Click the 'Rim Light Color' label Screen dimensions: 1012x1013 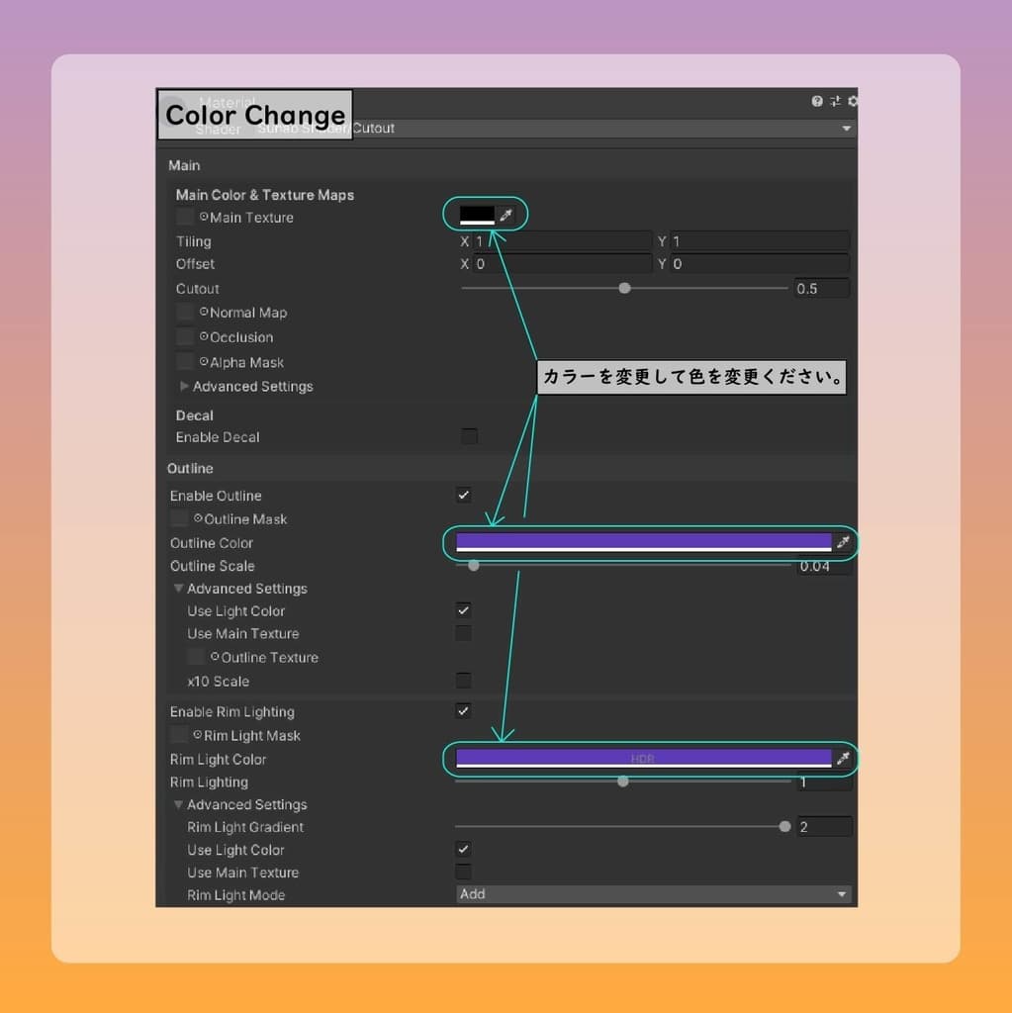point(218,759)
